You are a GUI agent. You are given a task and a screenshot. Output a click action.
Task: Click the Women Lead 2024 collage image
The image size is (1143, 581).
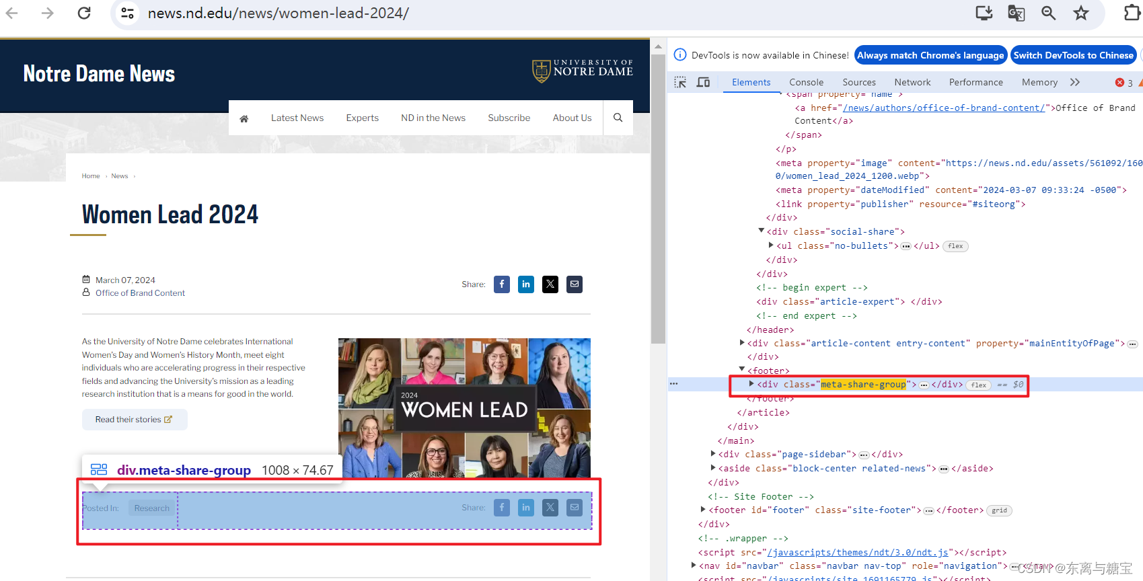(464, 408)
